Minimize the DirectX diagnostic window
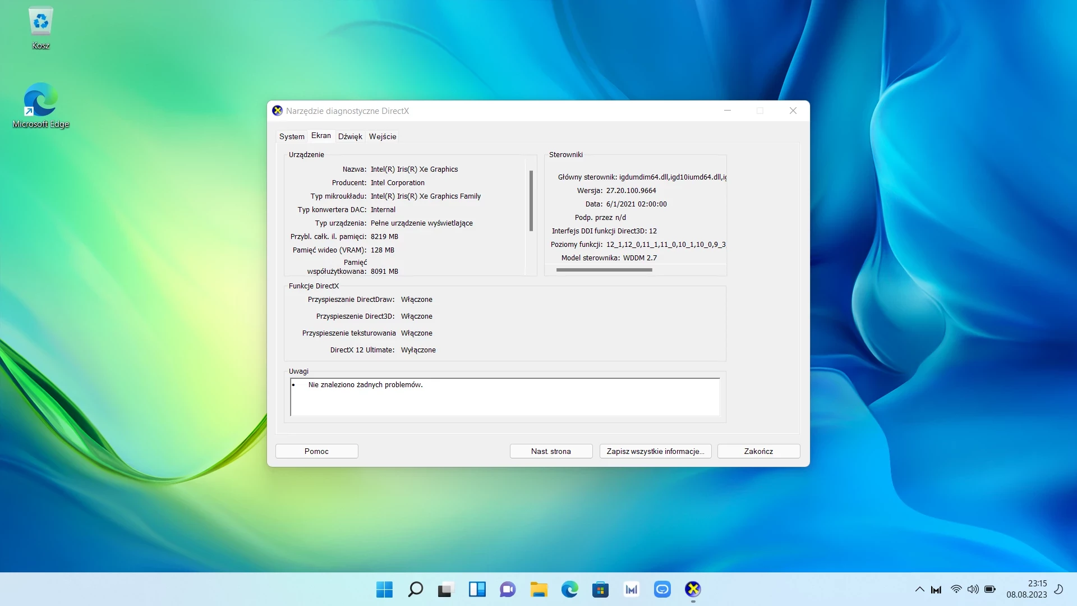Image resolution: width=1077 pixels, height=606 pixels. coord(728,111)
